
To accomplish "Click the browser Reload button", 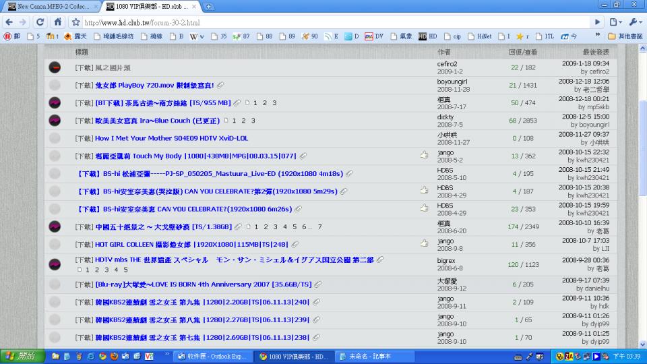I will pyautogui.click(x=40, y=22).
